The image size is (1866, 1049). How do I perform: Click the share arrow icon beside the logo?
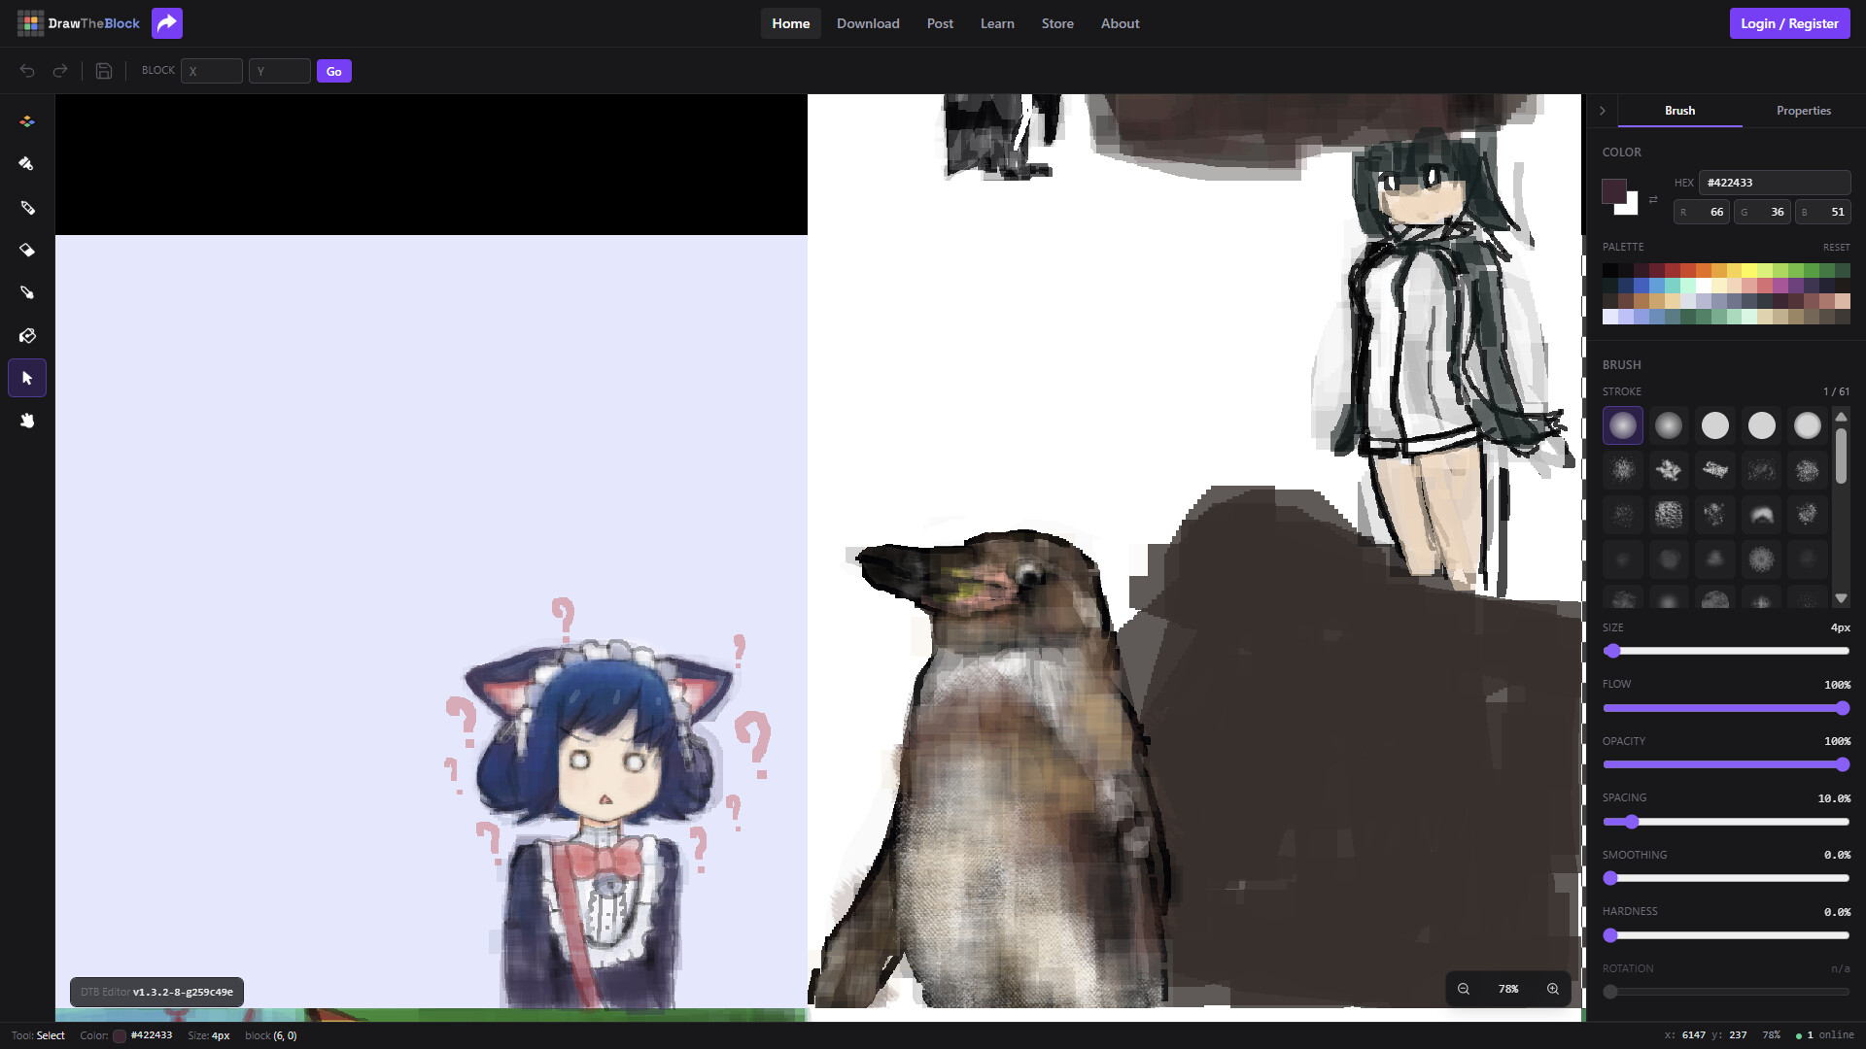167,23
